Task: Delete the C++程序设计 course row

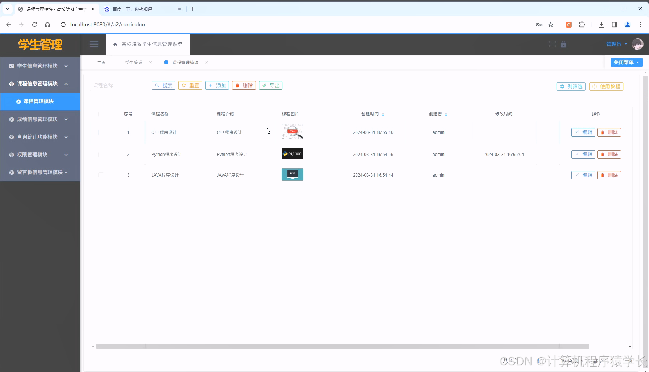Action: [x=609, y=132]
